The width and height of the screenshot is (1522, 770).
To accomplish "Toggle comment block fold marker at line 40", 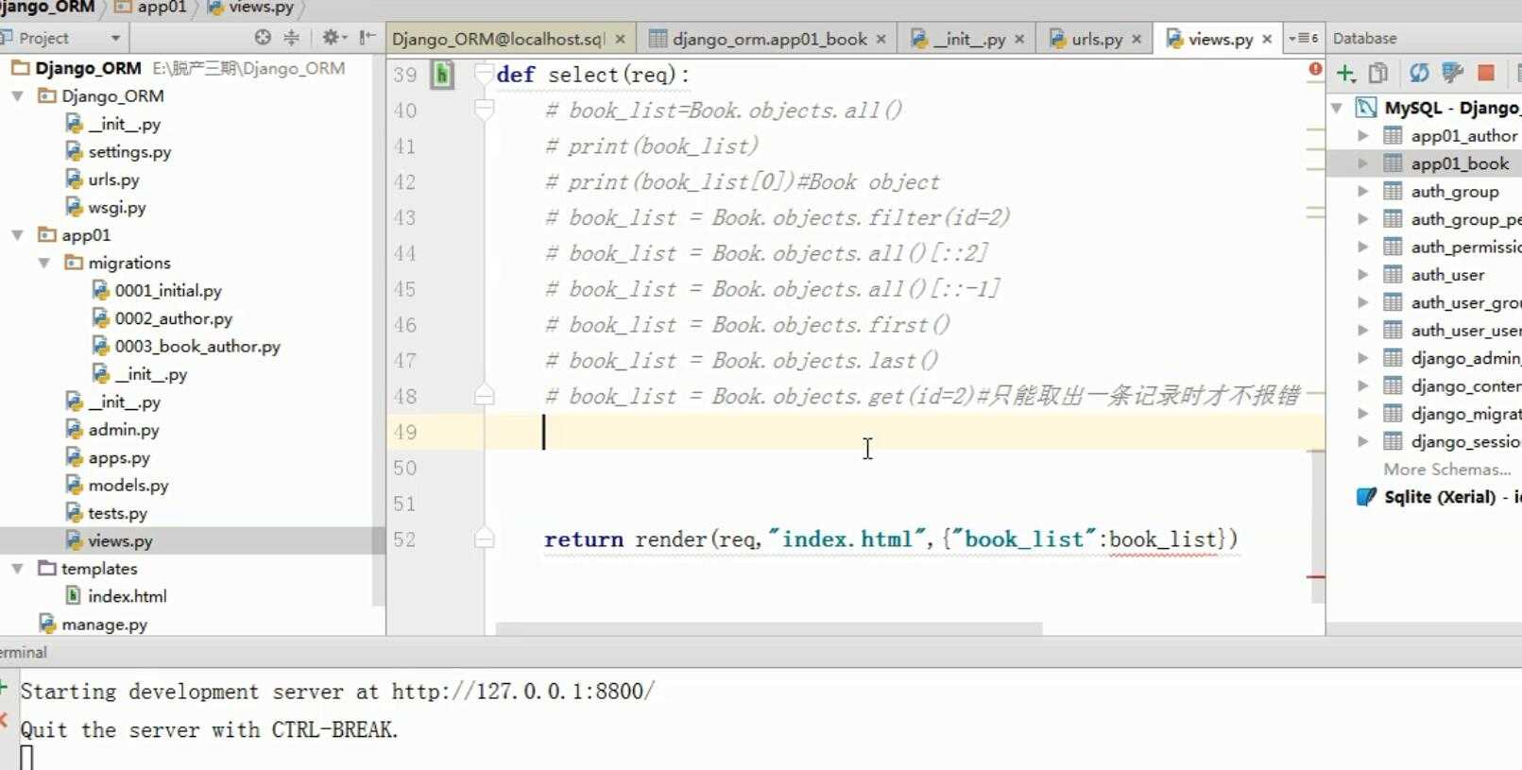I will tap(484, 111).
